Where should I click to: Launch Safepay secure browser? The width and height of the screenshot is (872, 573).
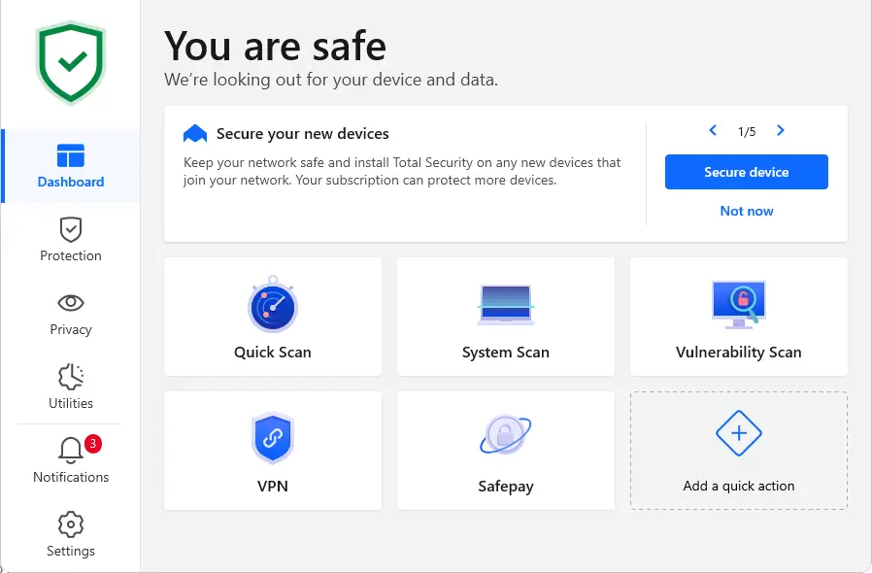(x=505, y=450)
